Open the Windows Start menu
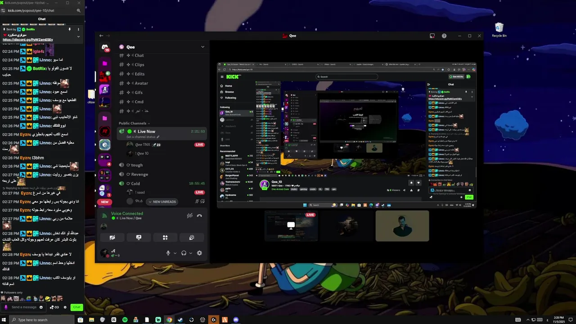 pyautogui.click(x=4, y=319)
